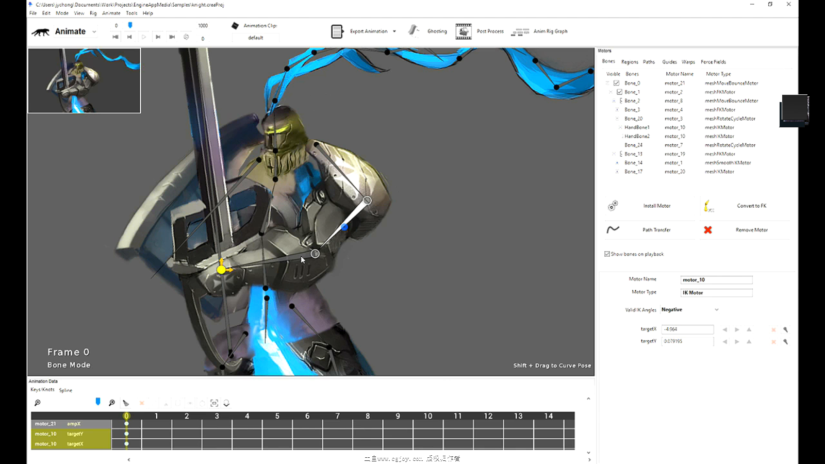Screen dimensions: 825x464
Task: Open the Rig menu
Action: click(93, 13)
